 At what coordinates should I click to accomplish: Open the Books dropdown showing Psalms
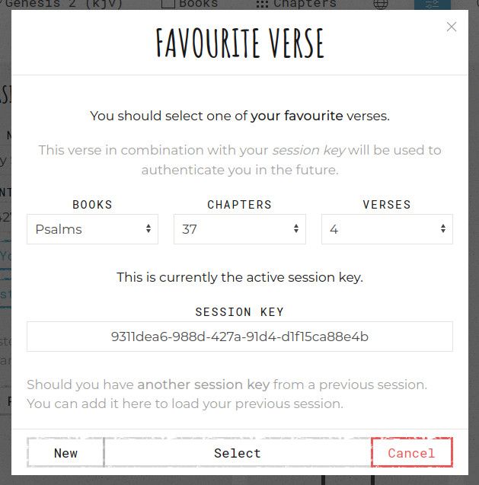pos(92,229)
